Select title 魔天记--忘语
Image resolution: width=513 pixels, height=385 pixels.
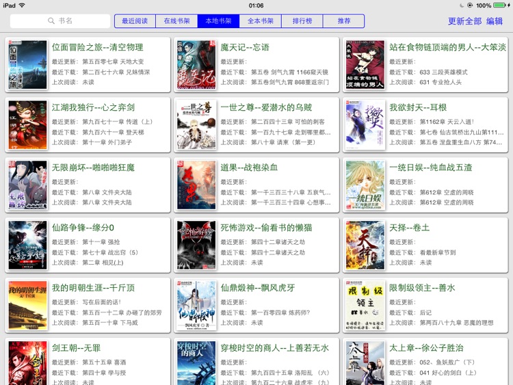tap(245, 47)
